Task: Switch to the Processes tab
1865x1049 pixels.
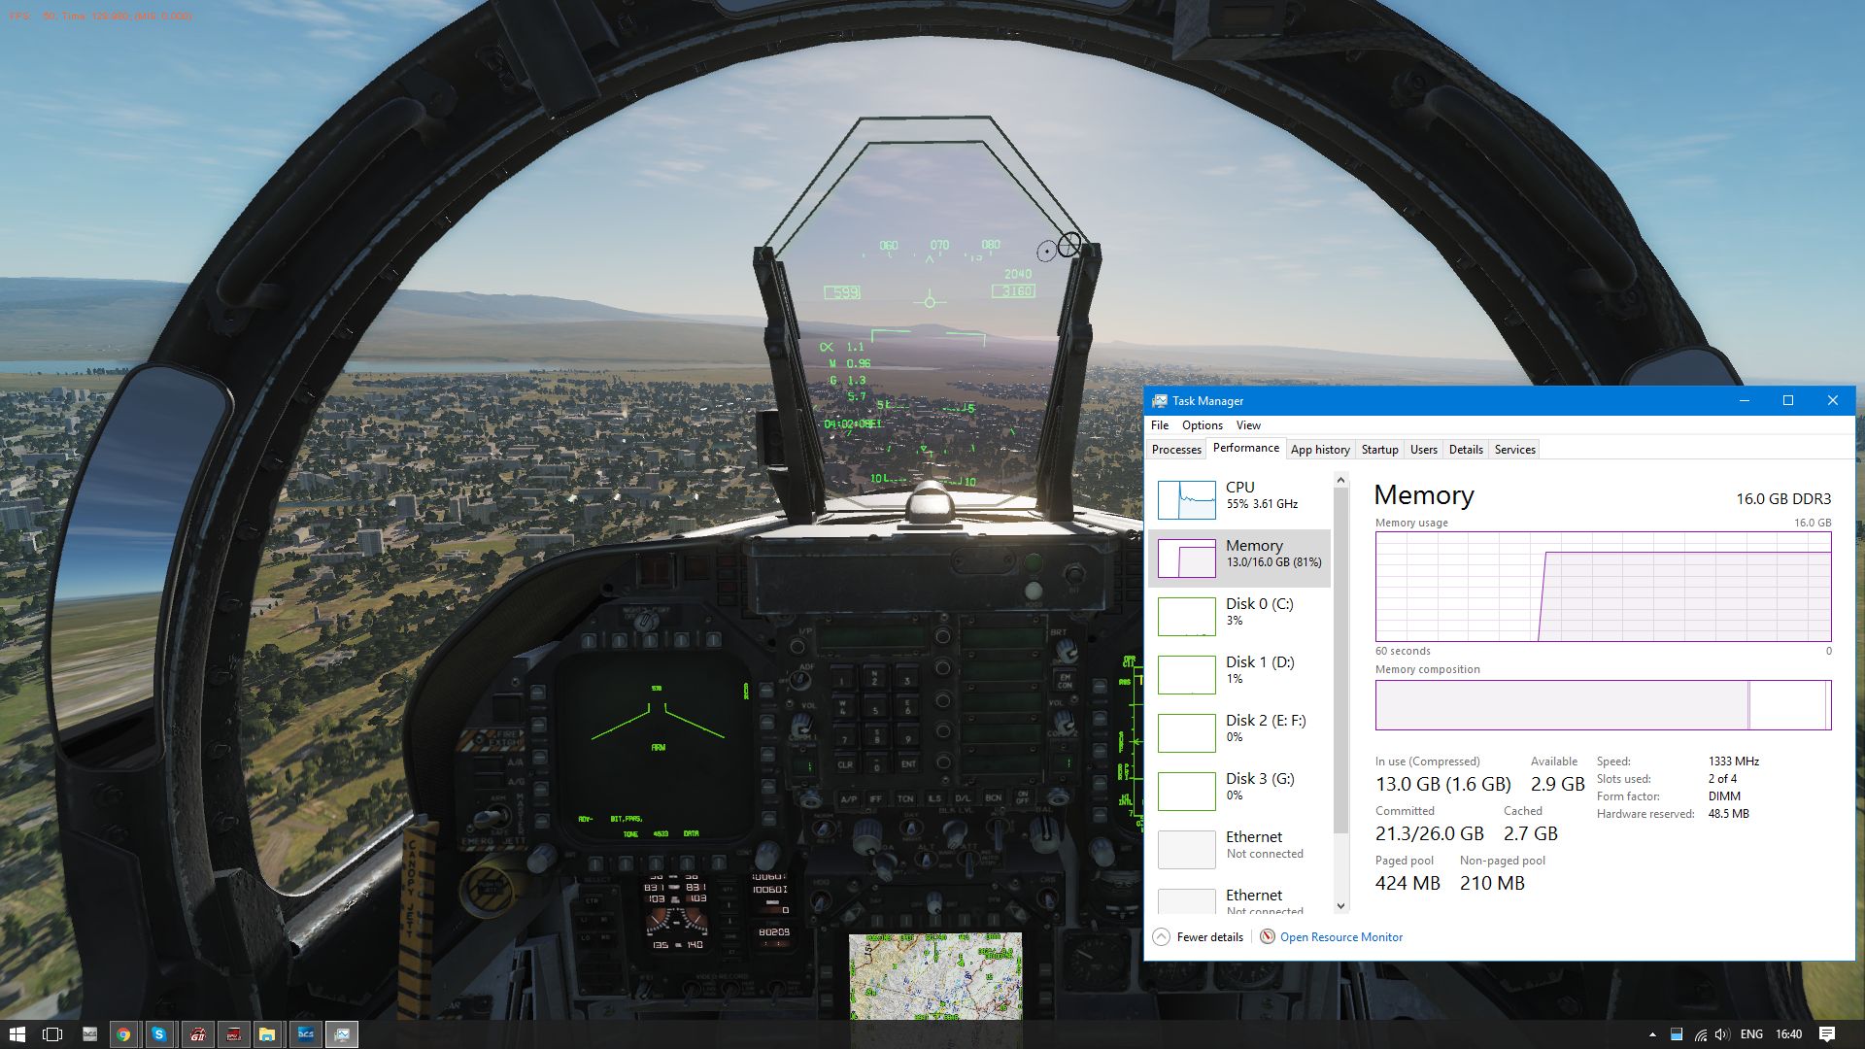Action: point(1176,450)
